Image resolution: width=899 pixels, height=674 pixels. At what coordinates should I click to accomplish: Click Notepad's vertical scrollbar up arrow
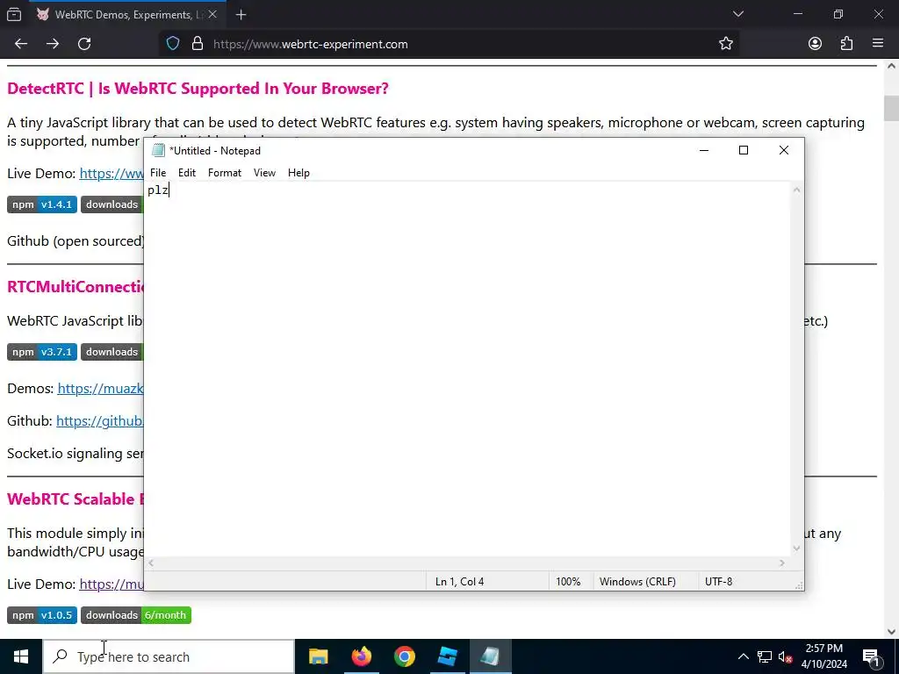click(796, 190)
